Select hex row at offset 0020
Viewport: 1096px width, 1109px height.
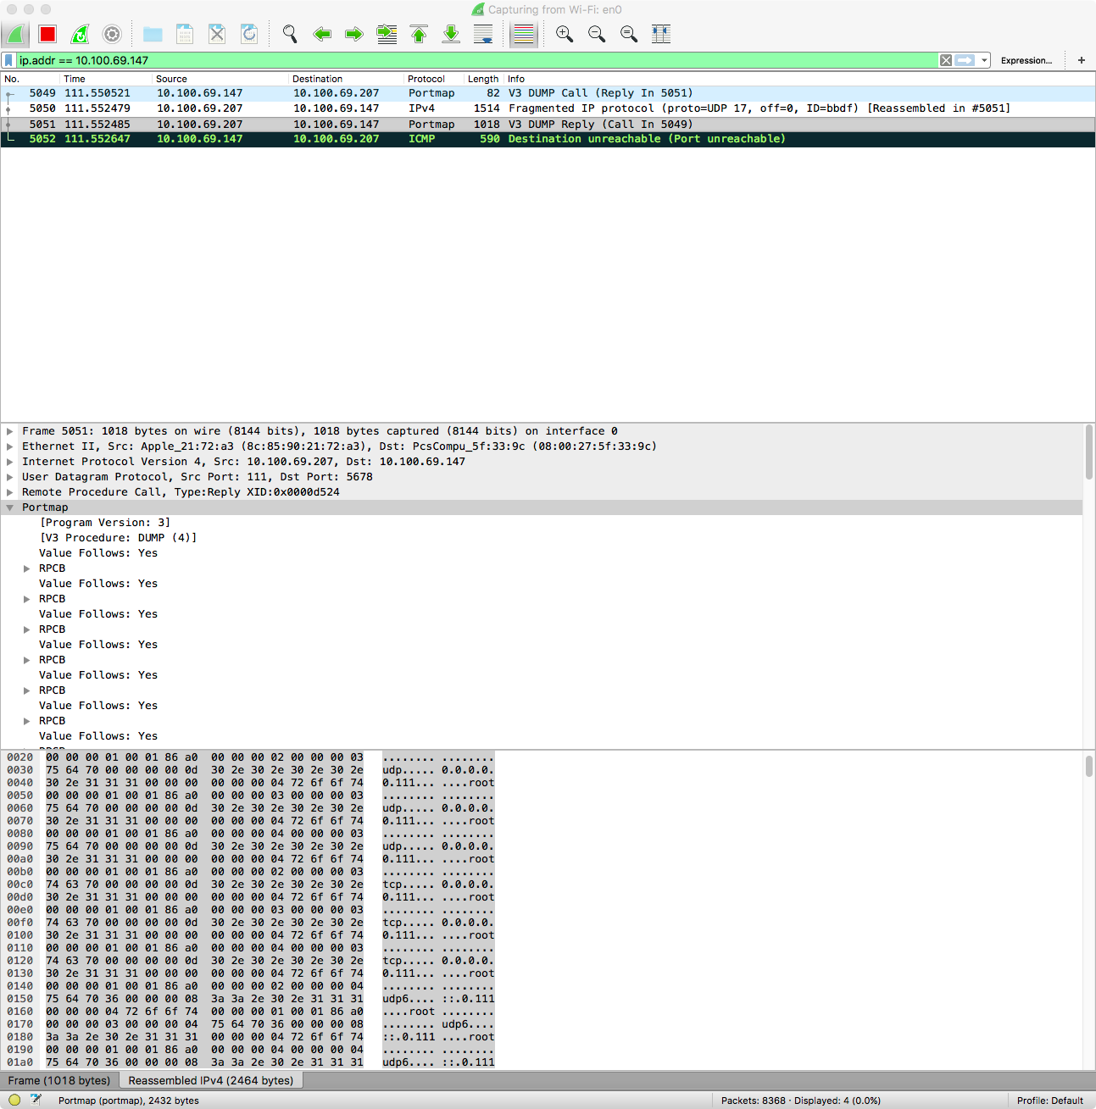point(251,757)
